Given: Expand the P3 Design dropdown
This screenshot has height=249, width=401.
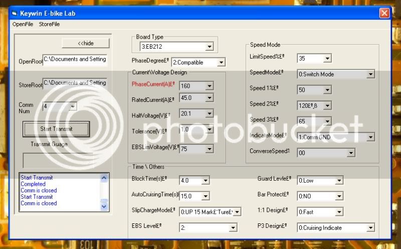Looking at the screenshot, I should (370, 227).
